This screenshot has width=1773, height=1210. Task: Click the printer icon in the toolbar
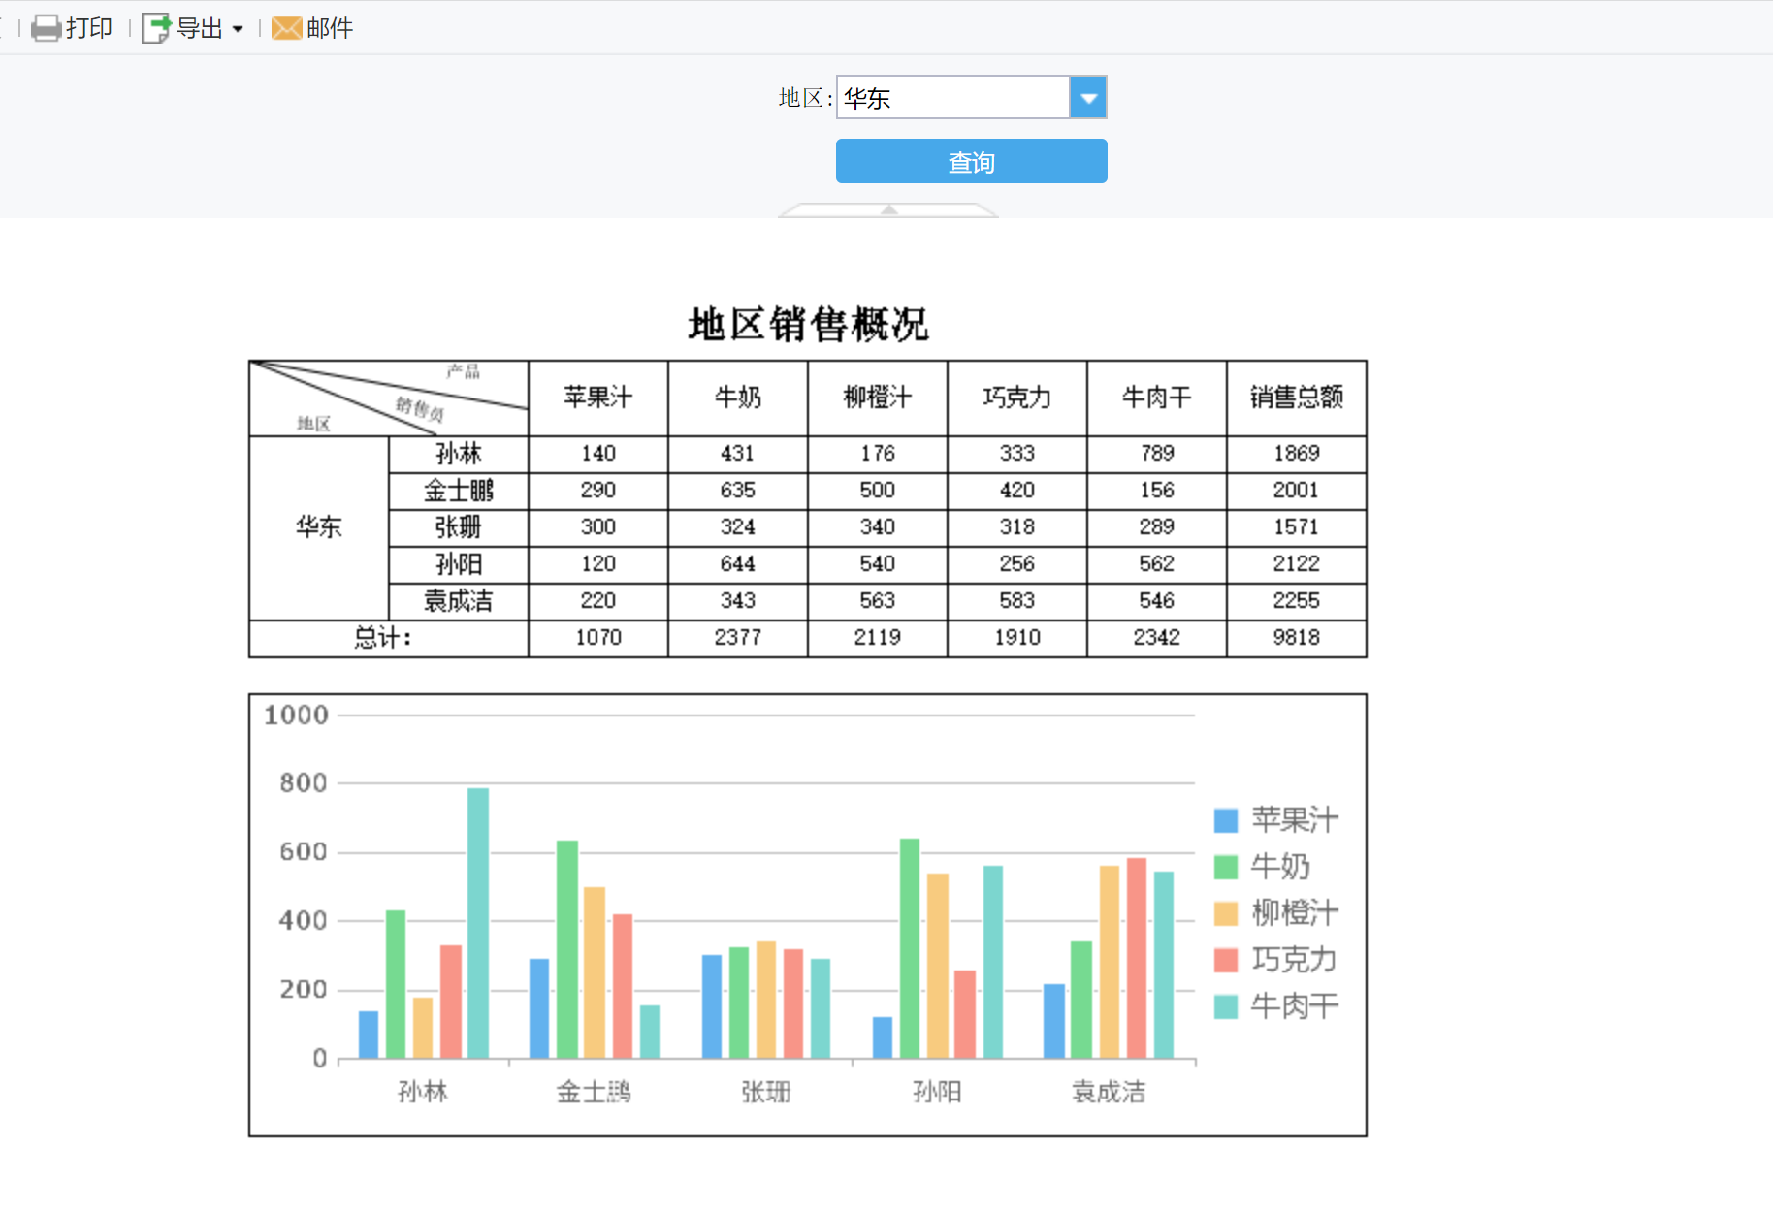pos(46,28)
